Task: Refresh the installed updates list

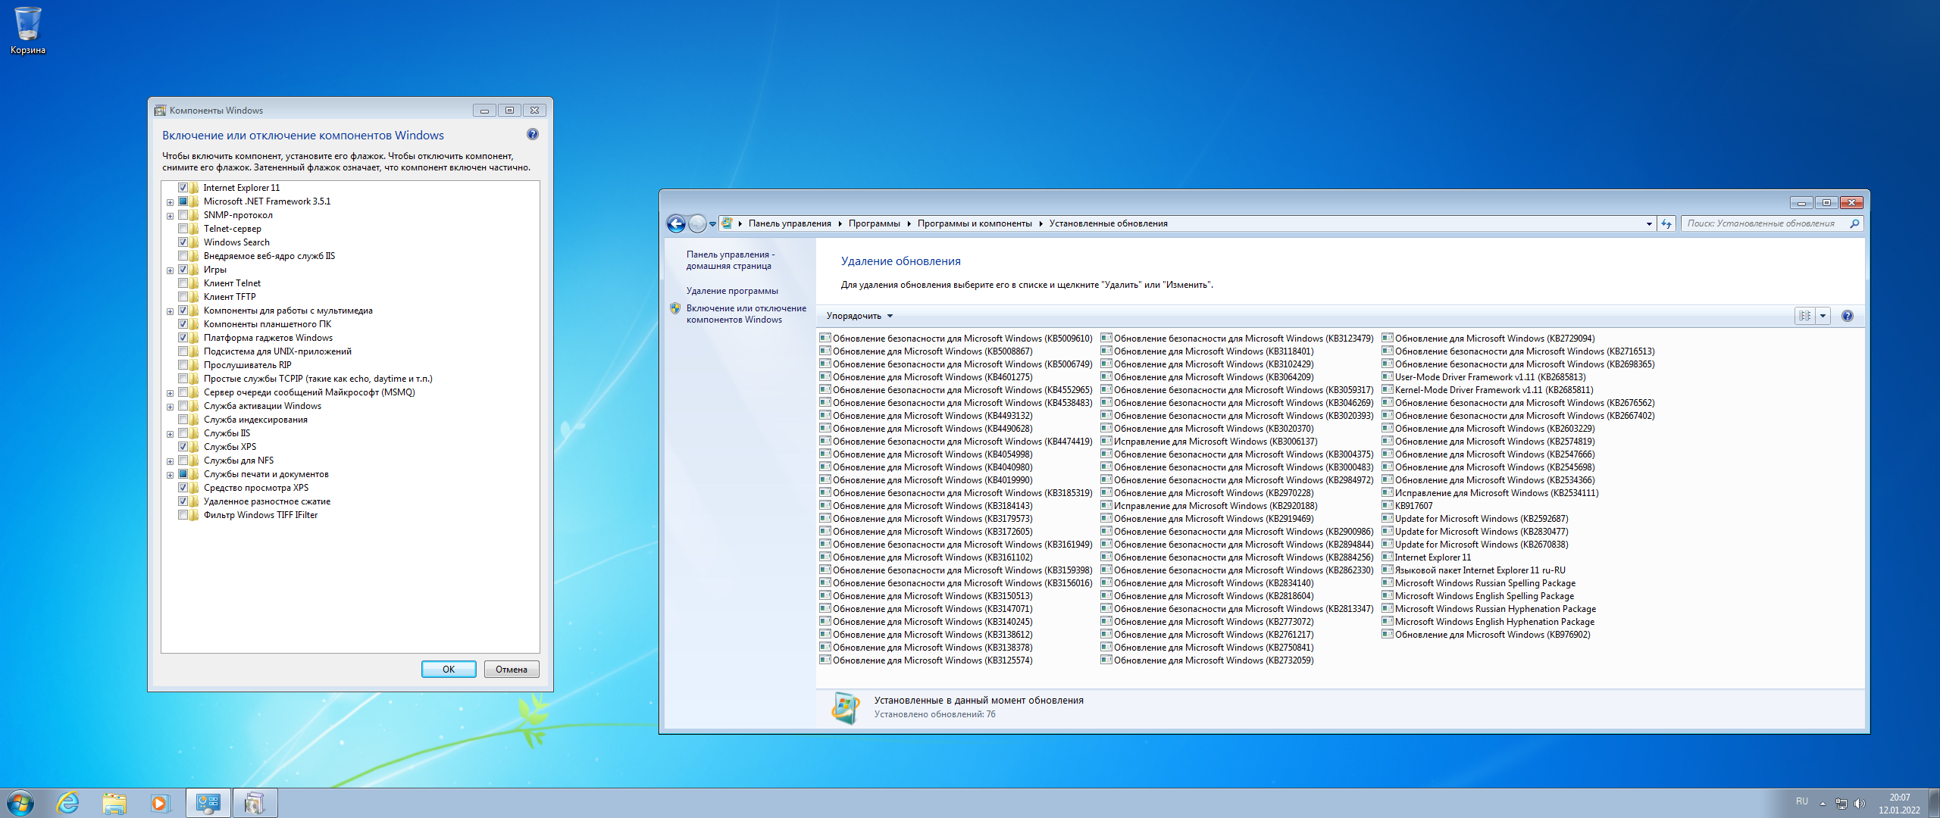Action: (1666, 223)
